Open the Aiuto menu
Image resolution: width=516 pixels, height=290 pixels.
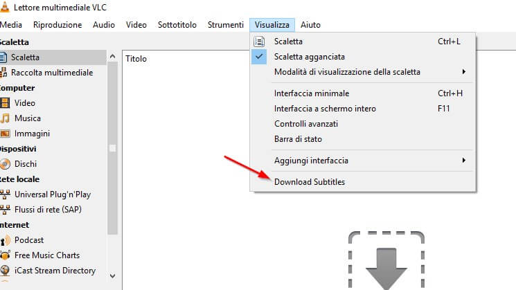pos(310,25)
